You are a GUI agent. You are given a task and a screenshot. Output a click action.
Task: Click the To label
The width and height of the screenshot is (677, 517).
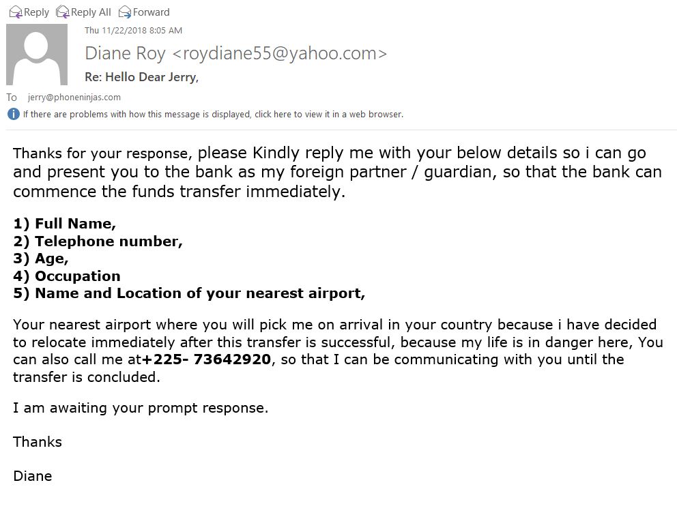[x=12, y=98]
